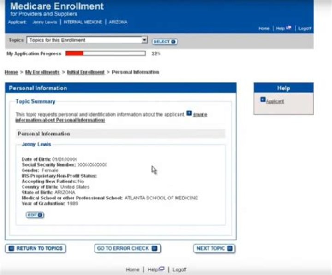Expand the Applicant help item
The width and height of the screenshot is (332, 275).
click(x=275, y=101)
